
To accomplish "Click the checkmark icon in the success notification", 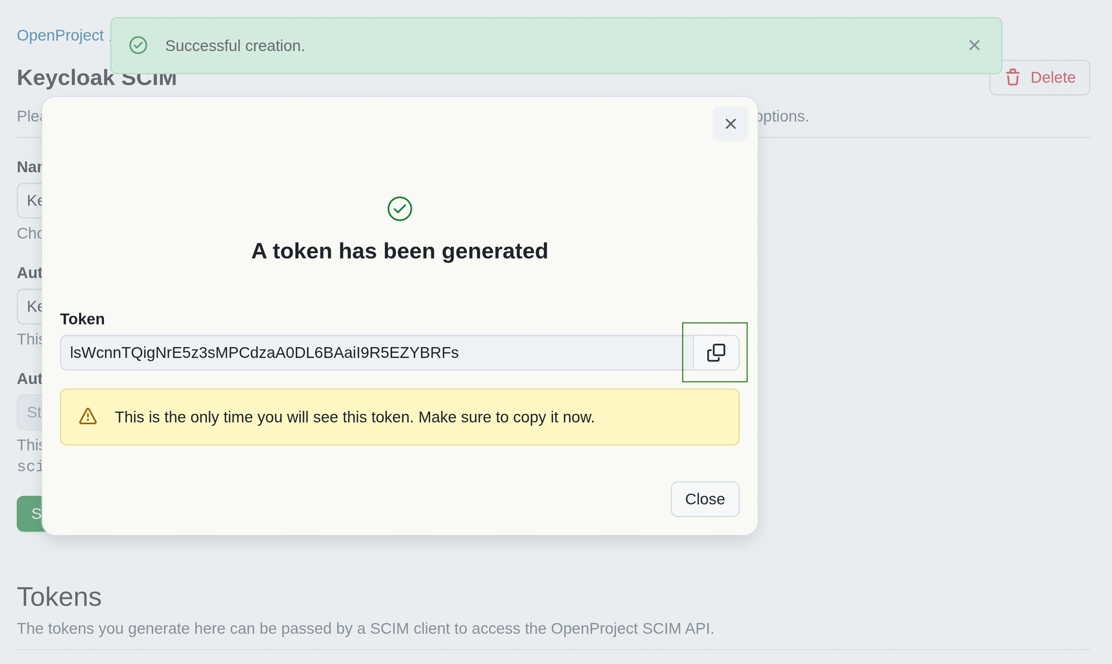I will [x=138, y=45].
